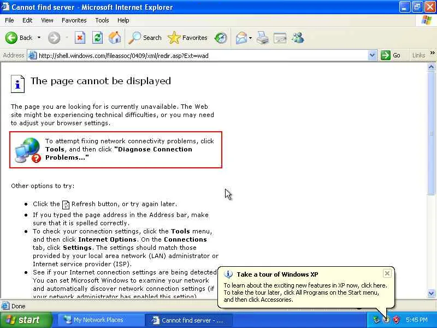Switch to My Network Places taskbar button

click(x=101, y=320)
